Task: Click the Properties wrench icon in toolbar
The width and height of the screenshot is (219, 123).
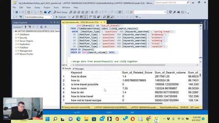Action: pos(175,12)
